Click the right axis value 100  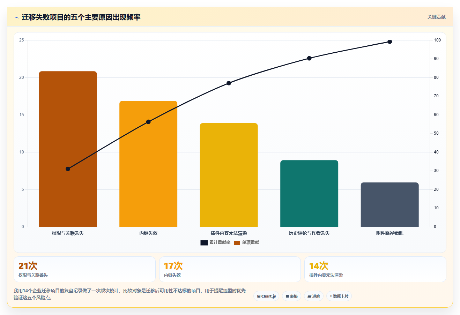437,40
